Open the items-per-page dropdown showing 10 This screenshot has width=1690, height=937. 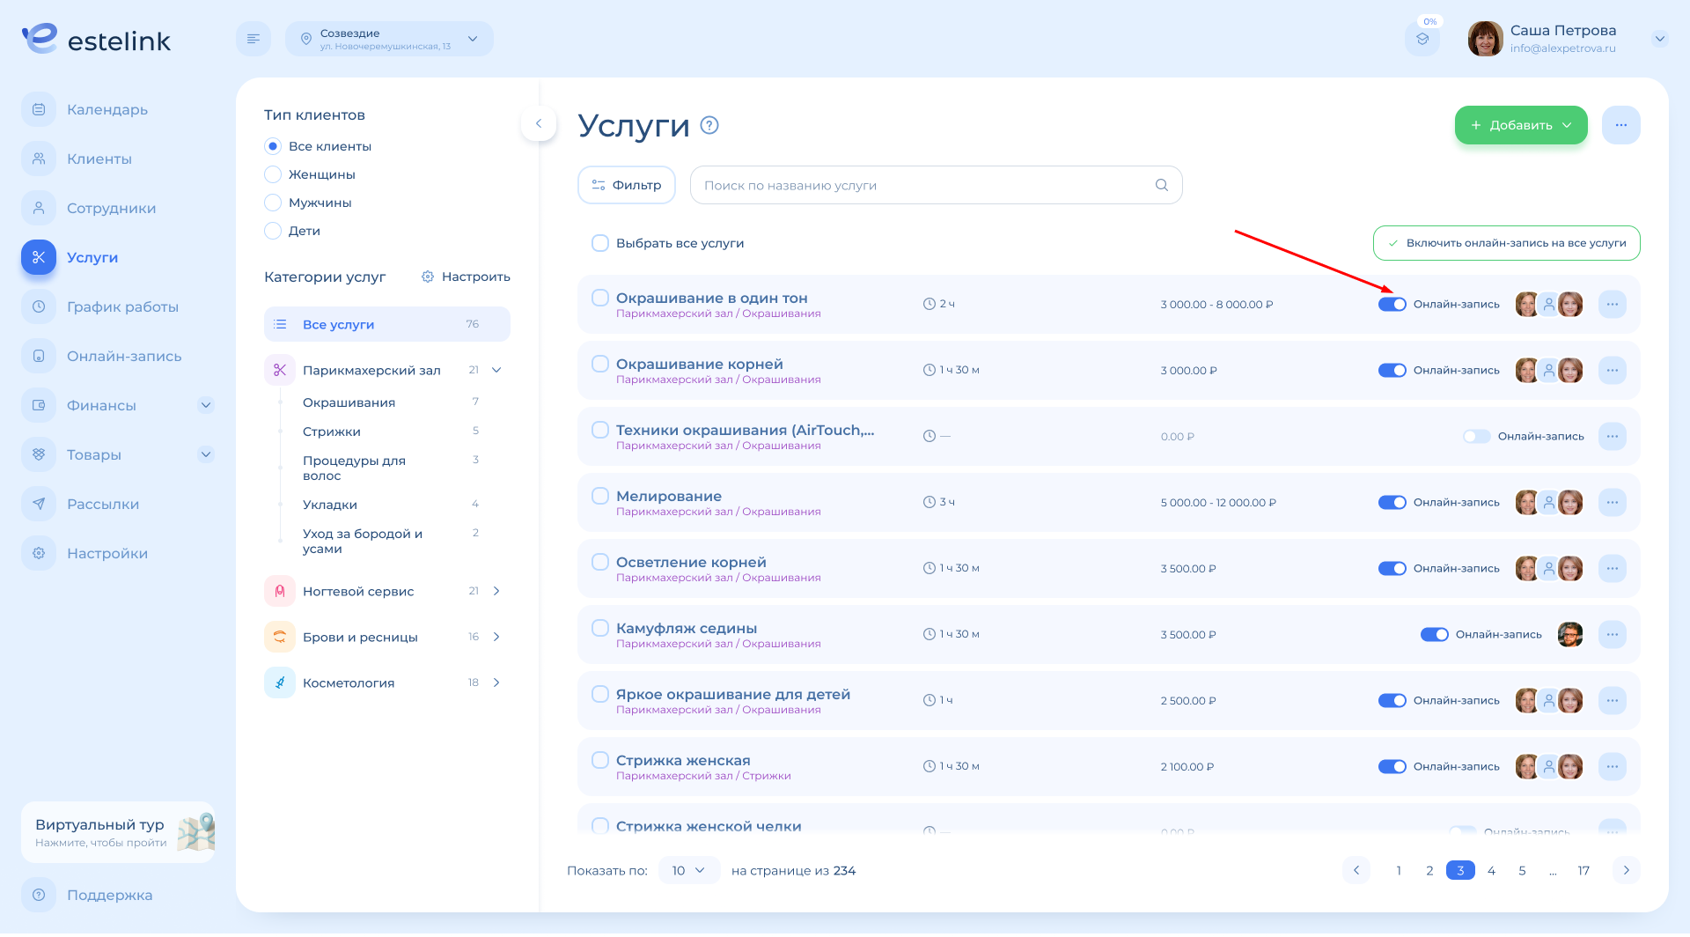[x=688, y=870]
